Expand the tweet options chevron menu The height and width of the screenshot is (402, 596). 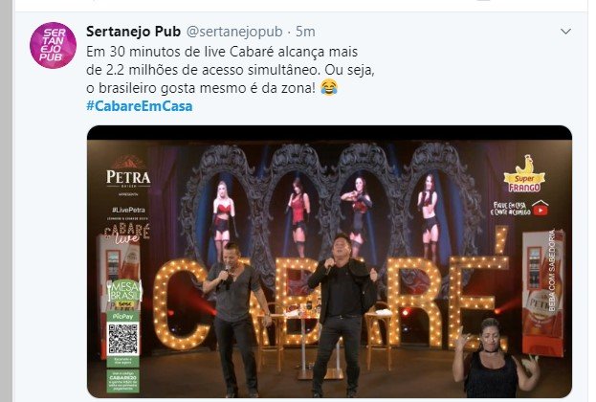[565, 32]
